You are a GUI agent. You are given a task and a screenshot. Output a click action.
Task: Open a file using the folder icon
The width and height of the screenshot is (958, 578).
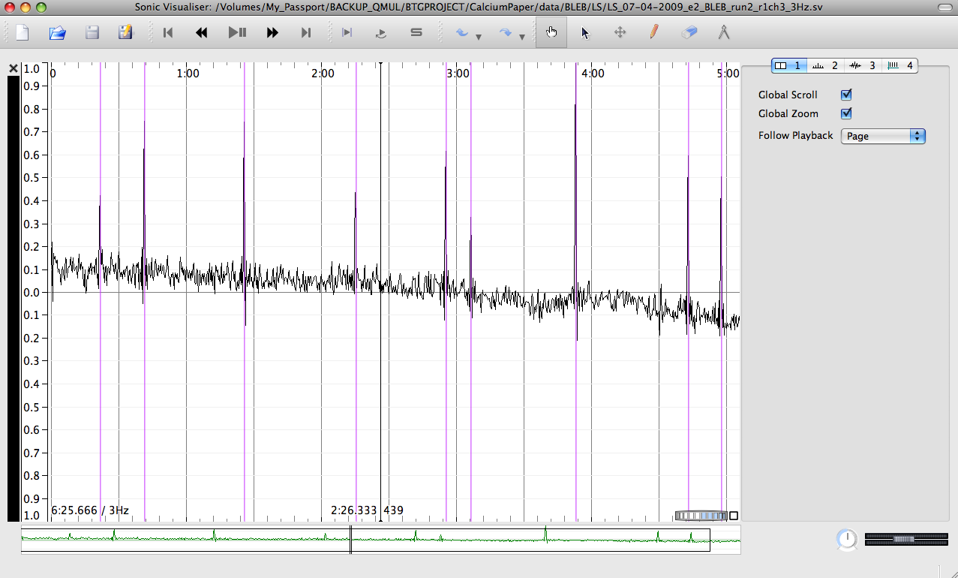pyautogui.click(x=58, y=32)
